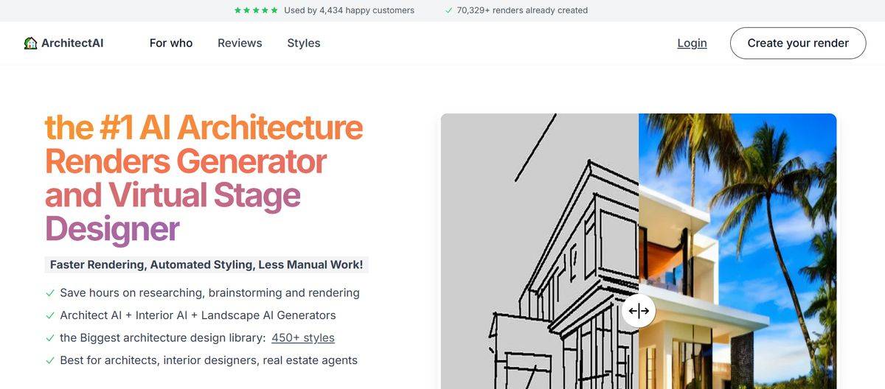This screenshot has width=885, height=389.
Task: Click the Architect AI + Interior AI text
Action: pos(198,315)
